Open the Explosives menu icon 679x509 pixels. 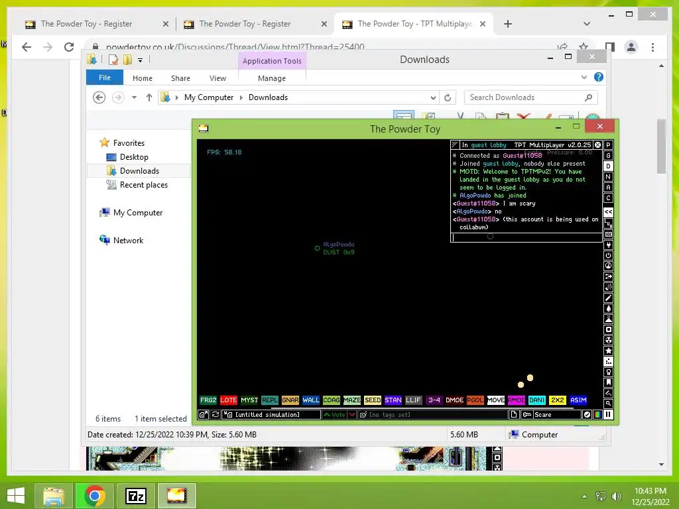609,287
